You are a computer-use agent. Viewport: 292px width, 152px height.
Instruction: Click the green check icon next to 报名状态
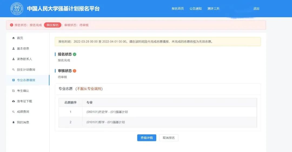[x=75, y=54]
